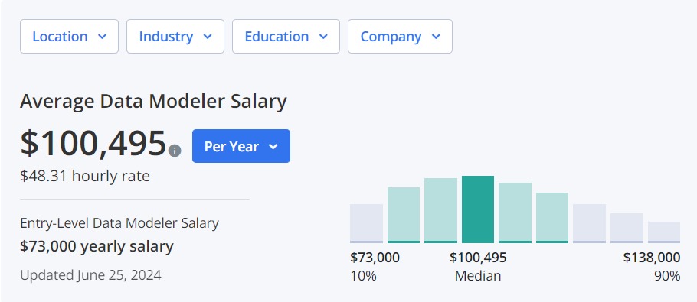Click the chevron arrow in Company button
The image size is (697, 302).
tap(436, 37)
